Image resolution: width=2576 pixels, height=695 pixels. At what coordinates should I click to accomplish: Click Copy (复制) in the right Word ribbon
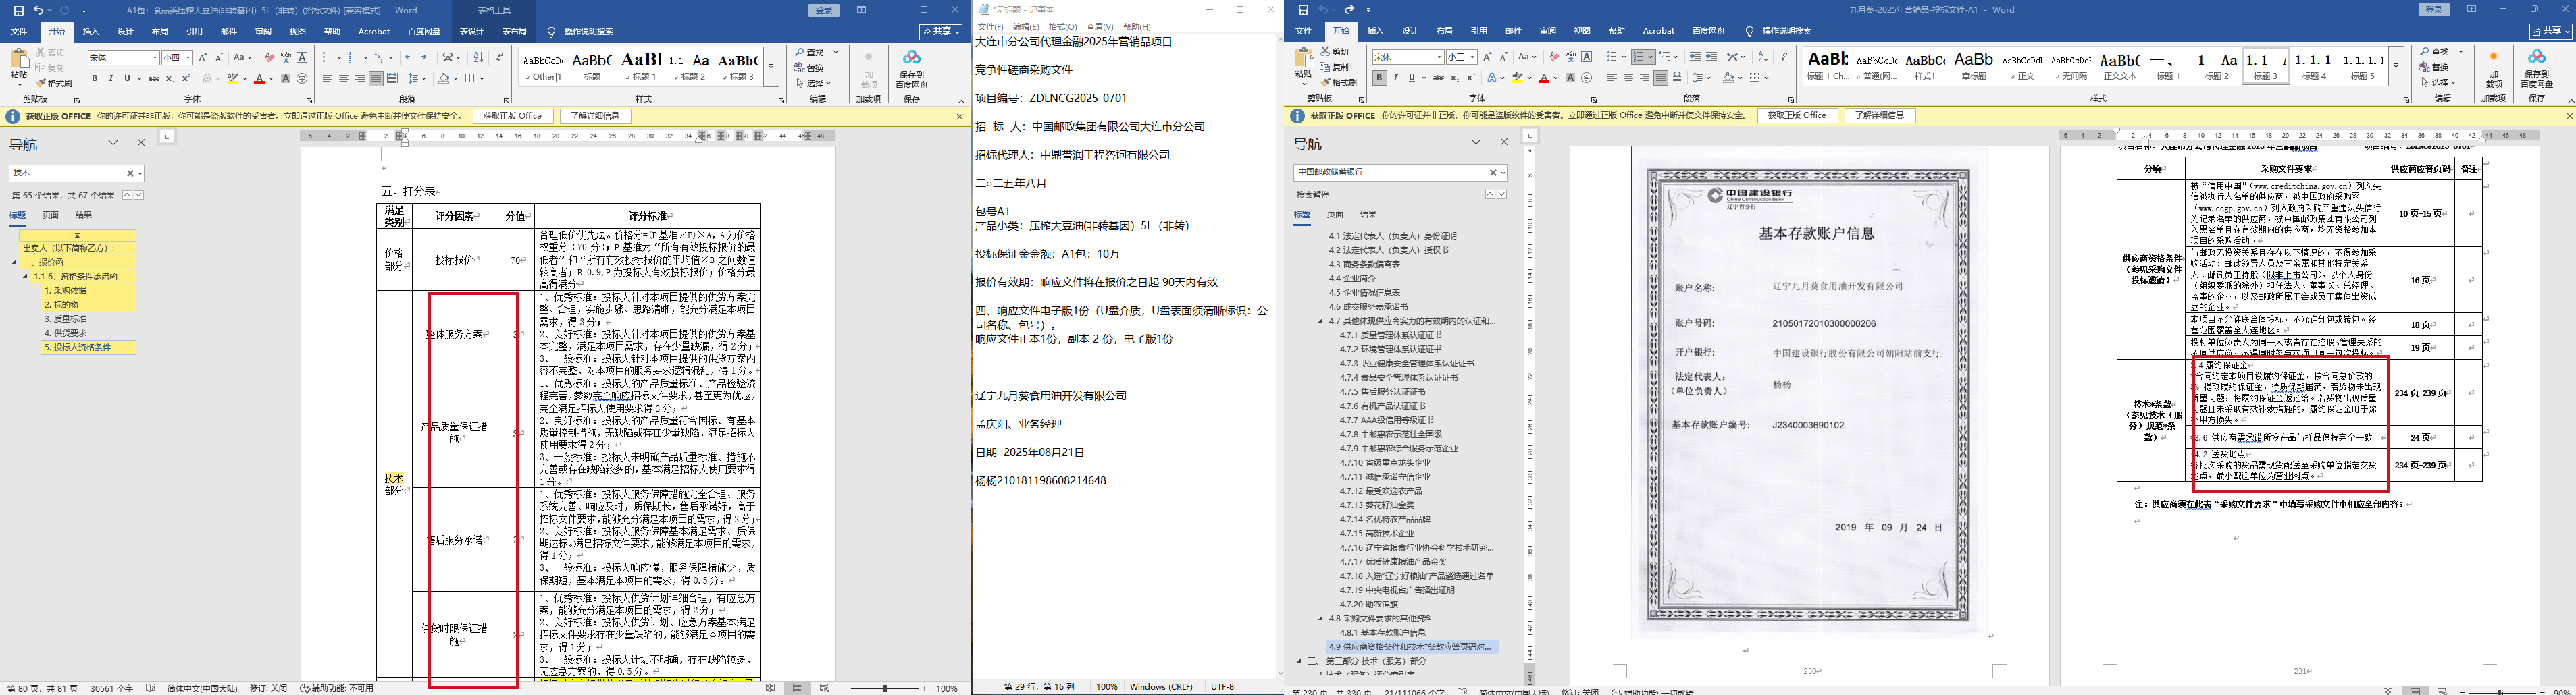1334,67
